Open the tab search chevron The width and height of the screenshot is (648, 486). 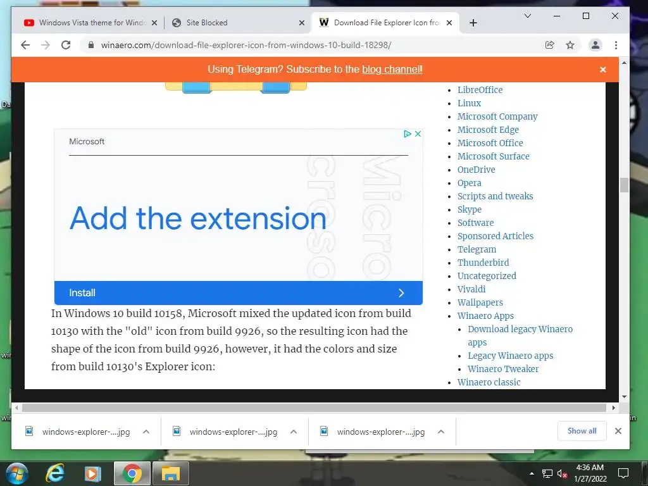pyautogui.click(x=528, y=16)
